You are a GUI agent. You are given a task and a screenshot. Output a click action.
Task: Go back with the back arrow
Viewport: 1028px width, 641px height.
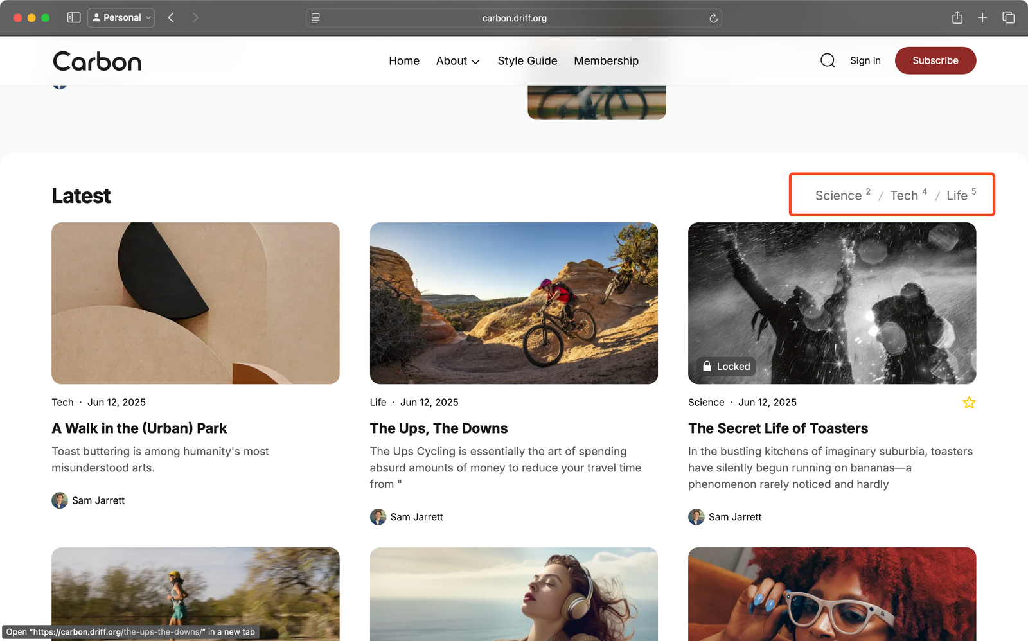pos(171,17)
